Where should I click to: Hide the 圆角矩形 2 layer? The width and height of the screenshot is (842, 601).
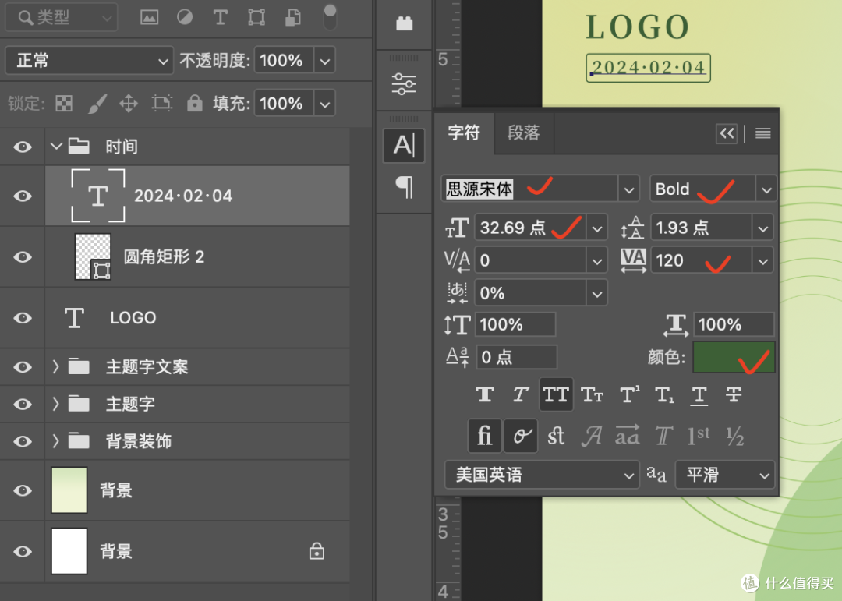click(23, 256)
